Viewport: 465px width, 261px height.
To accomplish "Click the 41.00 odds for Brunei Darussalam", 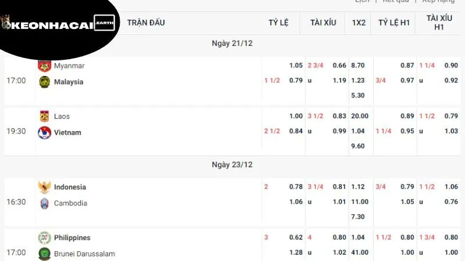I will (360, 253).
